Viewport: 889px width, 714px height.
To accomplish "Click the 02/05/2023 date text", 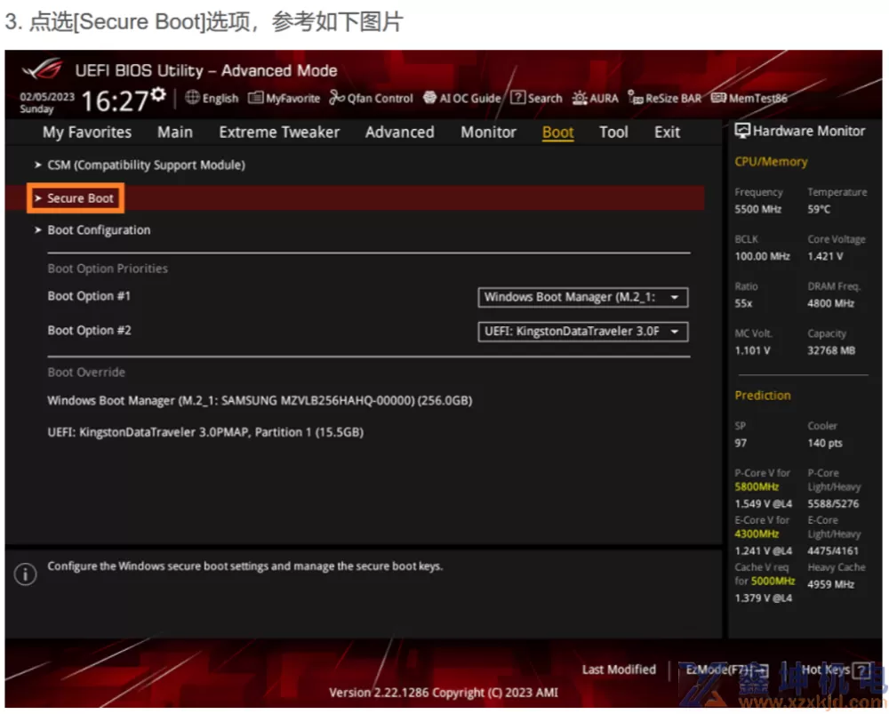I will tap(47, 96).
